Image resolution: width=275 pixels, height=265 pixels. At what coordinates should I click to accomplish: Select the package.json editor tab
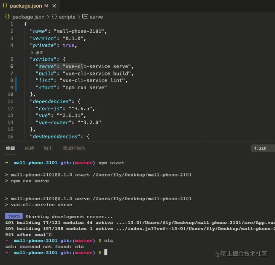click(x=30, y=6)
